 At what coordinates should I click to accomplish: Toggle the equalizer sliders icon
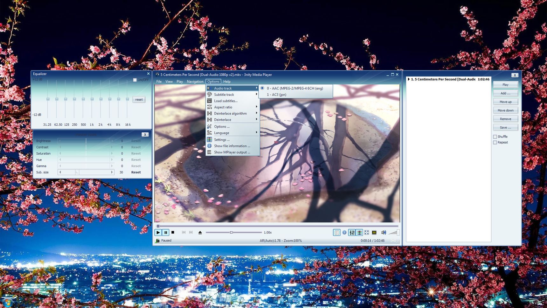point(352,233)
